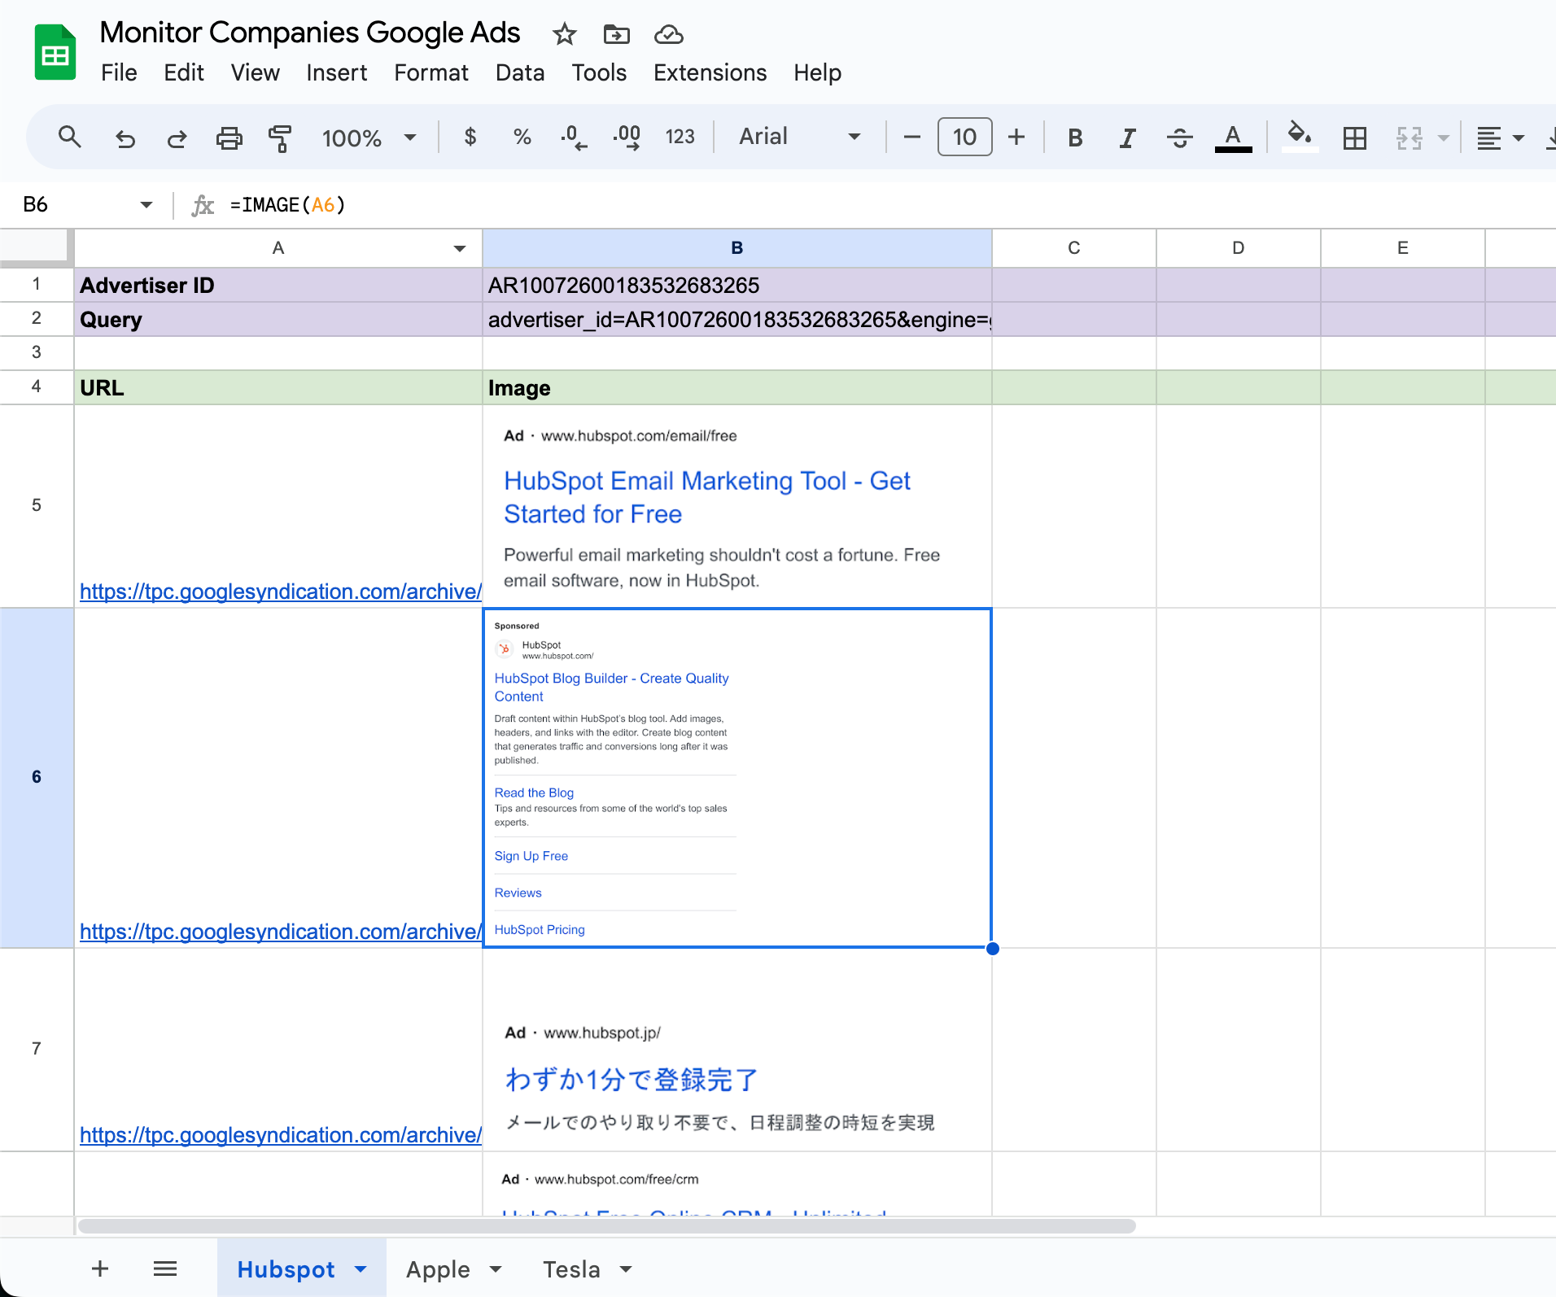The image size is (1556, 1297).
Task: Check the cloud save status icon
Action: tap(668, 34)
